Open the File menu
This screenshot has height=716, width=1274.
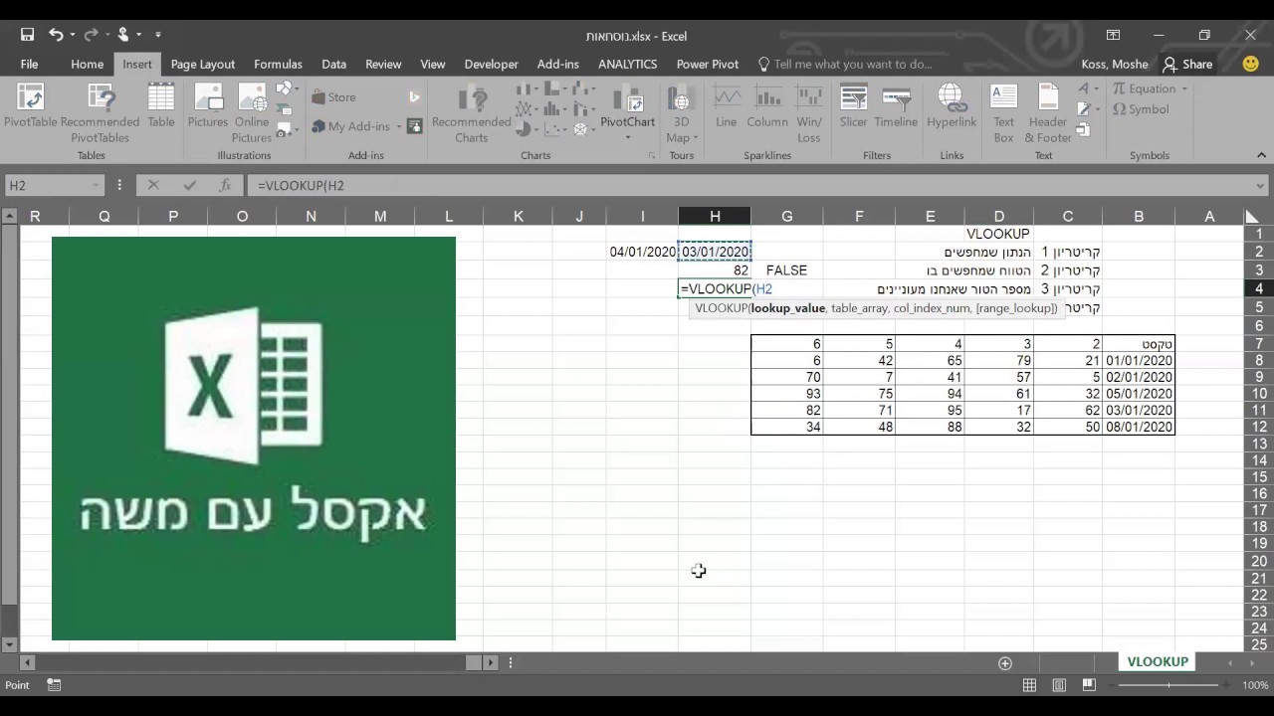[x=29, y=64]
